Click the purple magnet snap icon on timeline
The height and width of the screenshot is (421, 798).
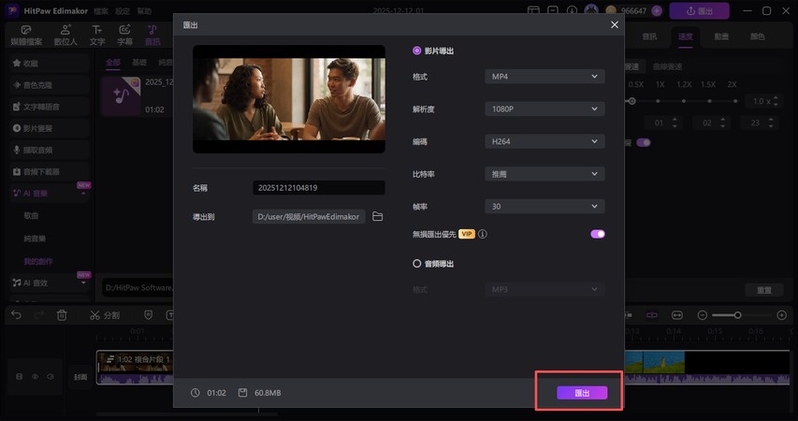tap(652, 315)
